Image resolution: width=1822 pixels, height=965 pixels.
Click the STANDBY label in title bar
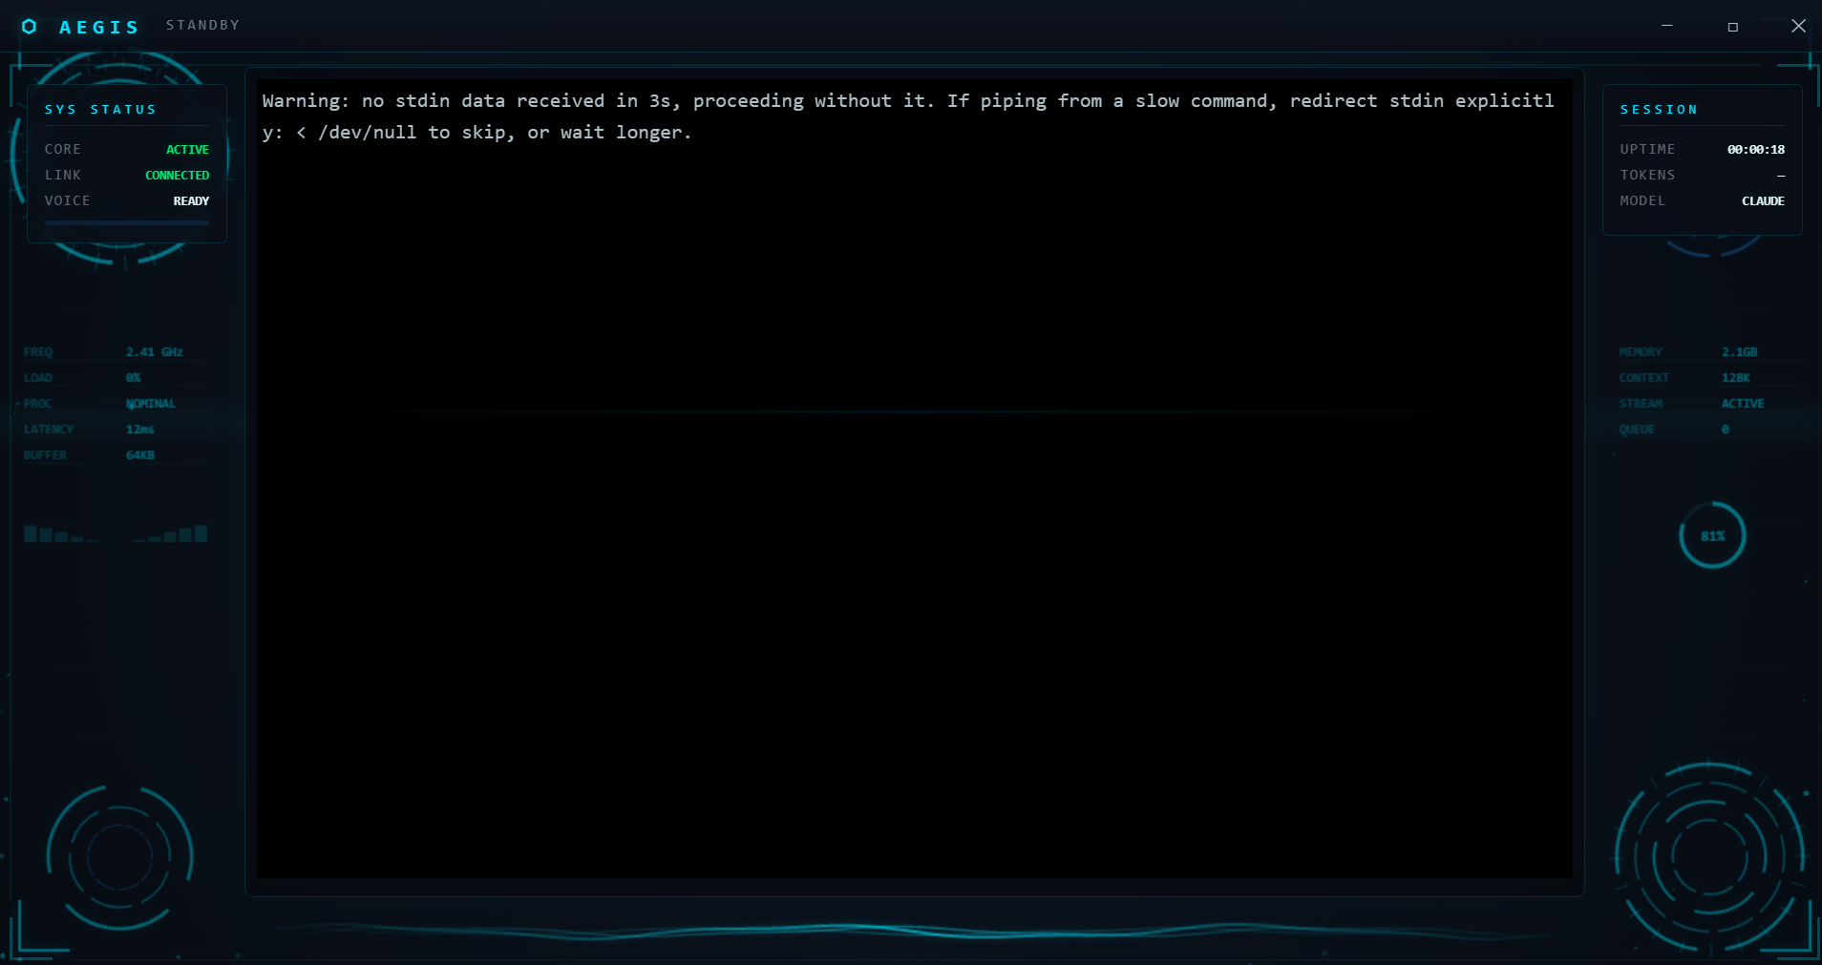pos(202,25)
